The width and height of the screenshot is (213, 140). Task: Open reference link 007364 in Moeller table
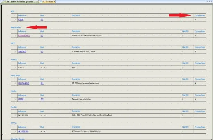pyautogui.click(x=21, y=99)
